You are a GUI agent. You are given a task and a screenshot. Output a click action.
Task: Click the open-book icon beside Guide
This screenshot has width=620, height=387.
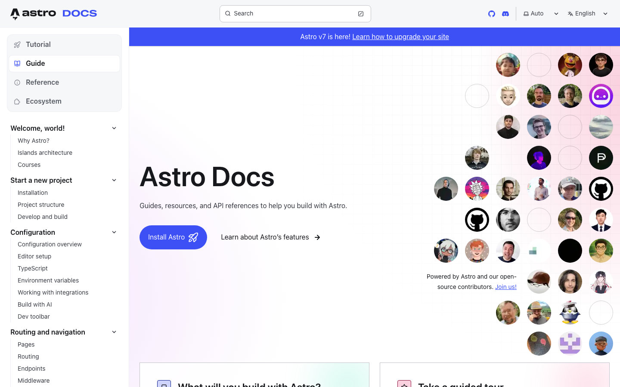coord(17,64)
